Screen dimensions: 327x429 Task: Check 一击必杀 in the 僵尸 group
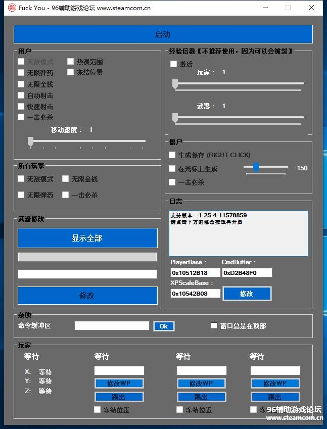172,182
